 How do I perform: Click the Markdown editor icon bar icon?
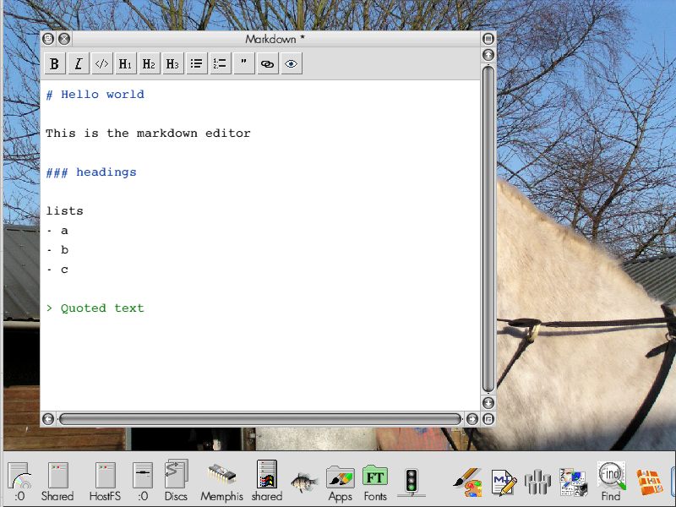[x=504, y=482]
